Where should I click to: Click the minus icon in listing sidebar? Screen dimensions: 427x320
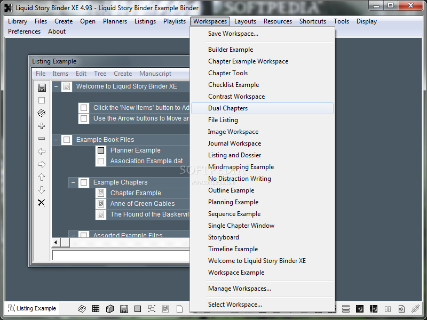42,139
